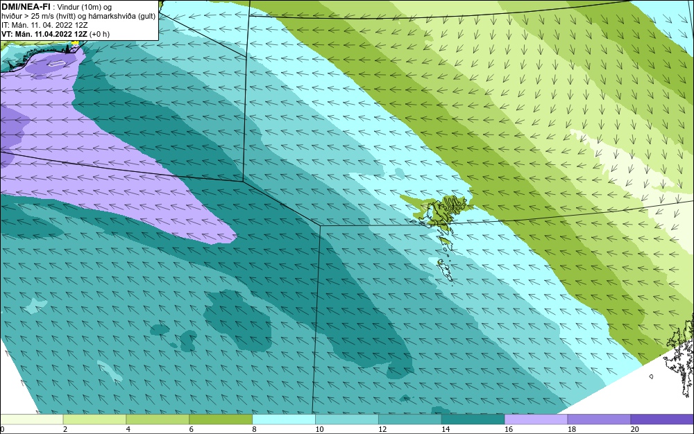Click the 6-8 m/s olive green legend swatch

(x=221, y=419)
